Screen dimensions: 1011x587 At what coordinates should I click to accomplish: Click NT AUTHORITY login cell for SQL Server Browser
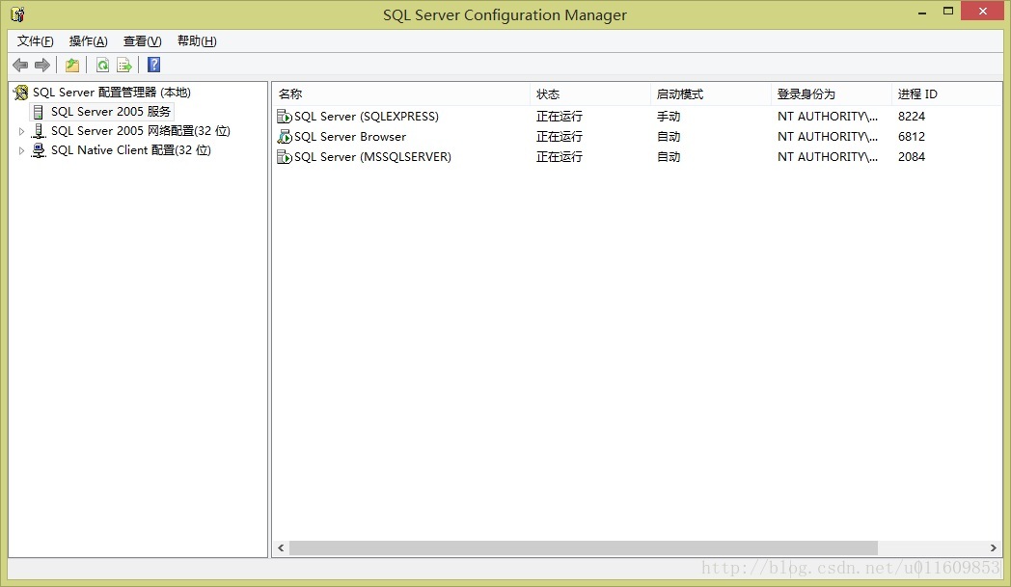[828, 137]
